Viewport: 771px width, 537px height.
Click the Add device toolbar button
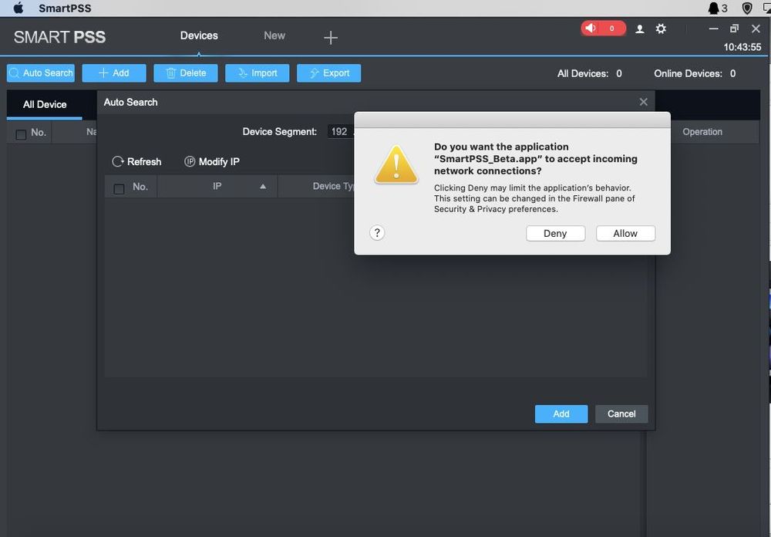(x=114, y=73)
